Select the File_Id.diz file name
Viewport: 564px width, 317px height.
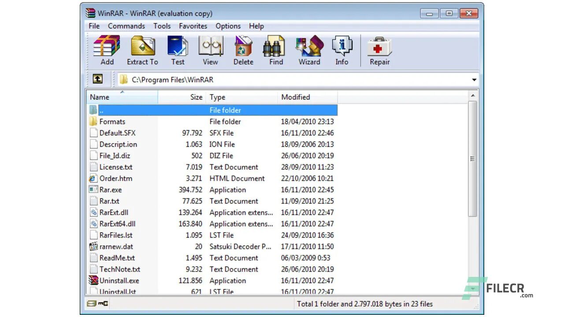click(x=115, y=155)
